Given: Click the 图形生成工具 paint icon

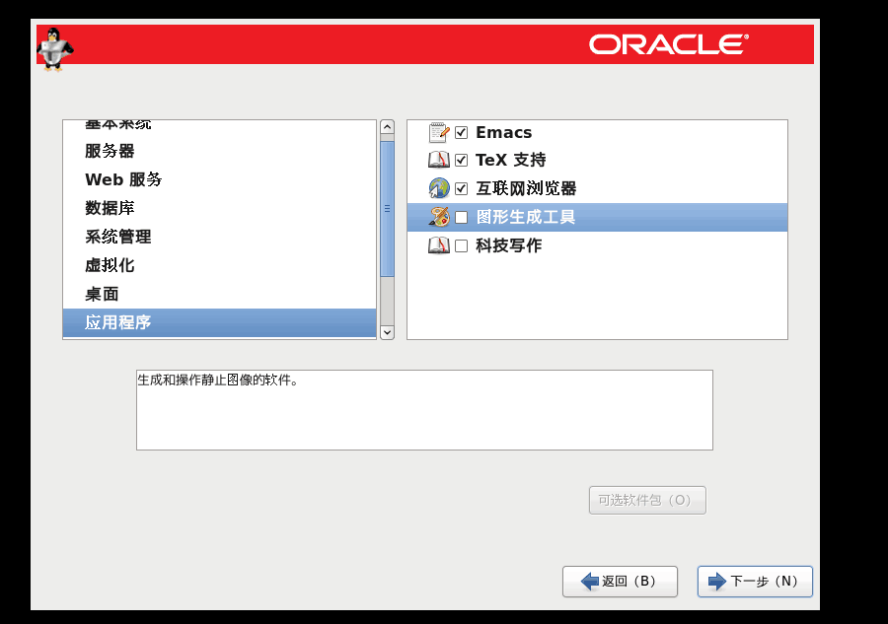Looking at the screenshot, I should 439,217.
